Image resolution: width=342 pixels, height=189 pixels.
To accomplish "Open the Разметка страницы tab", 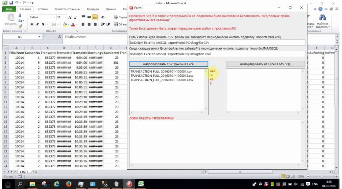I will (x=67, y=9).
